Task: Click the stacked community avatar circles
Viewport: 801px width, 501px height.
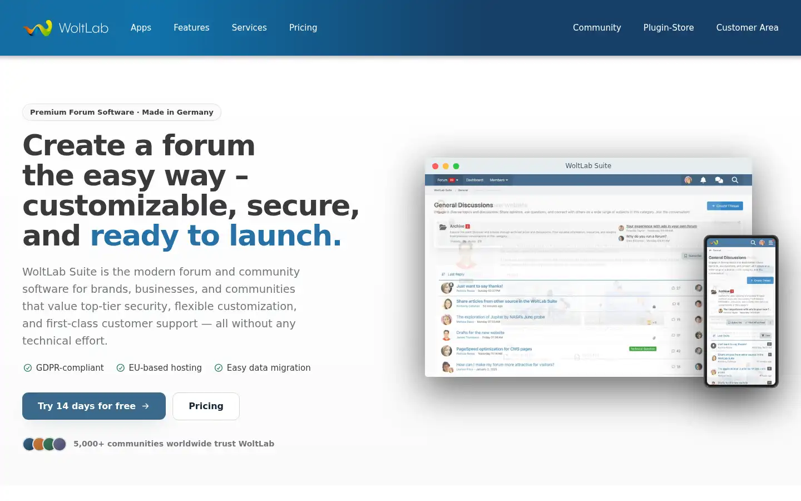Action: [x=44, y=444]
